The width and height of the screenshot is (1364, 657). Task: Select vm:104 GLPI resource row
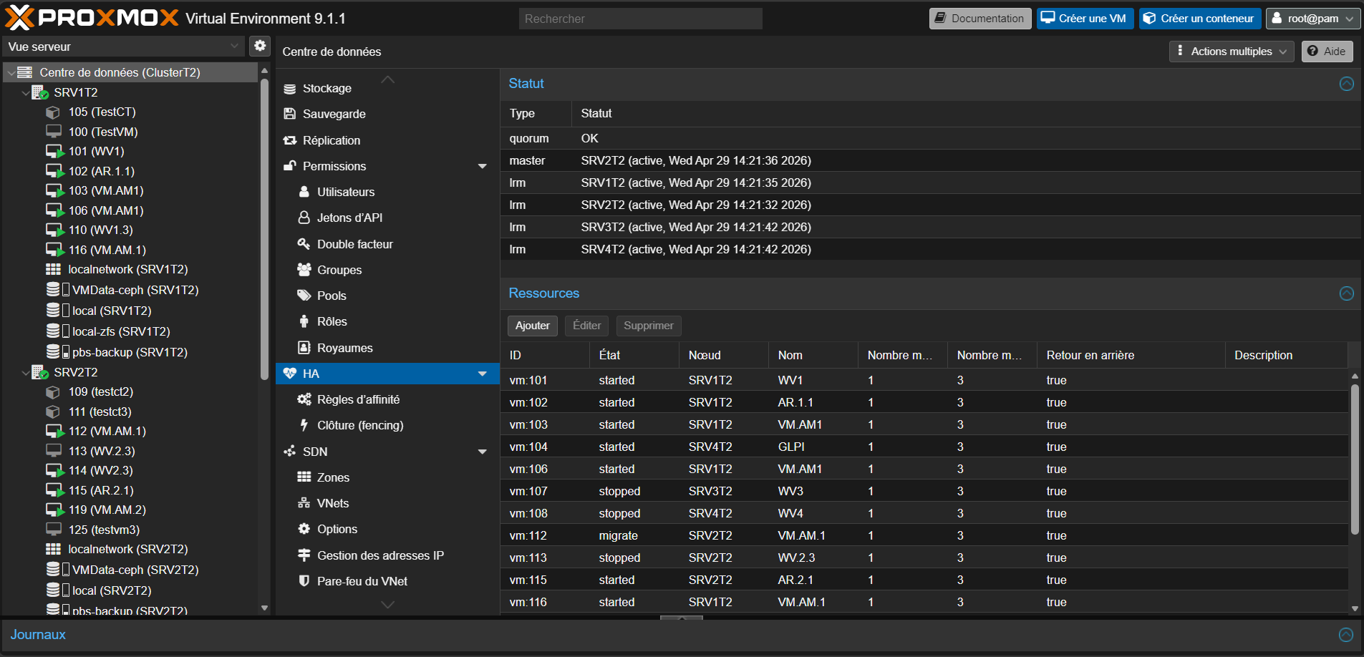tap(924, 447)
